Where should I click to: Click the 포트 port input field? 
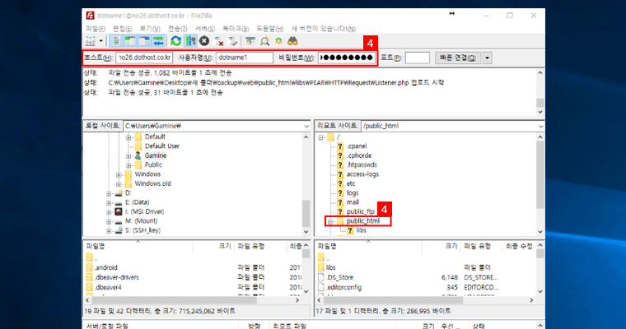(x=418, y=58)
